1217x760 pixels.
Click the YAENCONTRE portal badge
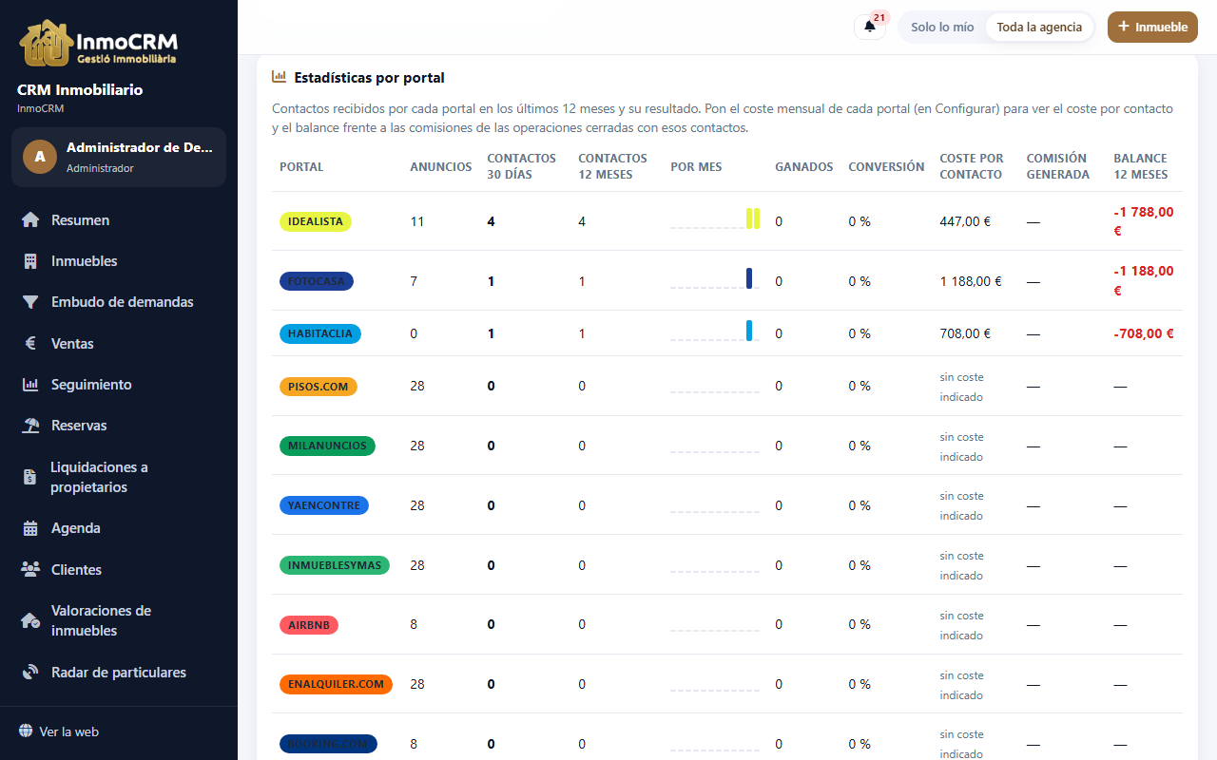tap(324, 505)
